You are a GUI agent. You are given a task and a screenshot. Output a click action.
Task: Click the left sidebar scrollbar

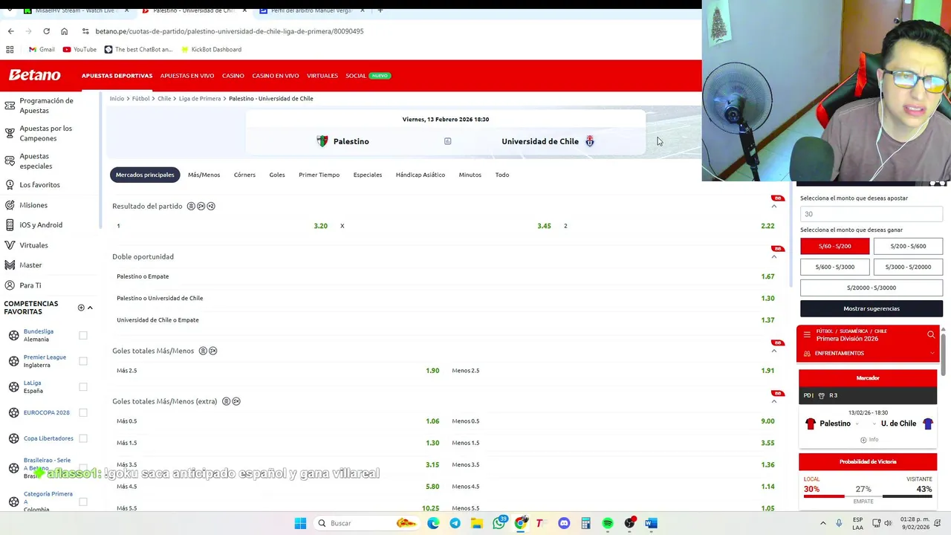point(100,160)
